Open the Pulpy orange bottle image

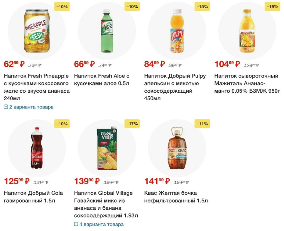[x=177, y=31]
